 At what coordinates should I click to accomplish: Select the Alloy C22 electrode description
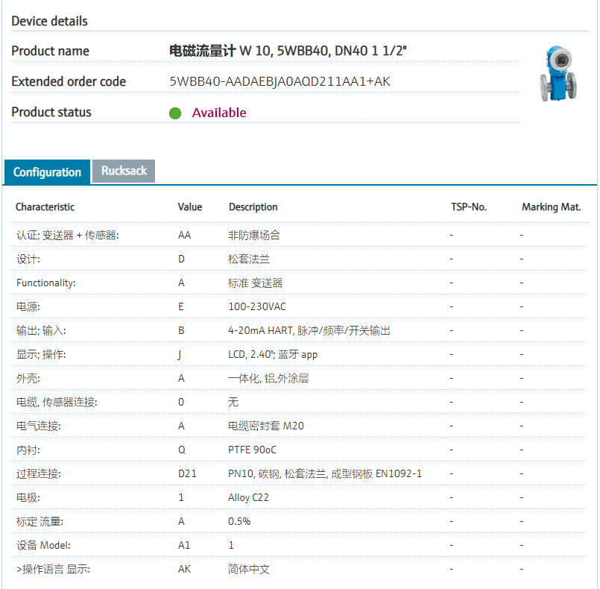[x=249, y=497]
